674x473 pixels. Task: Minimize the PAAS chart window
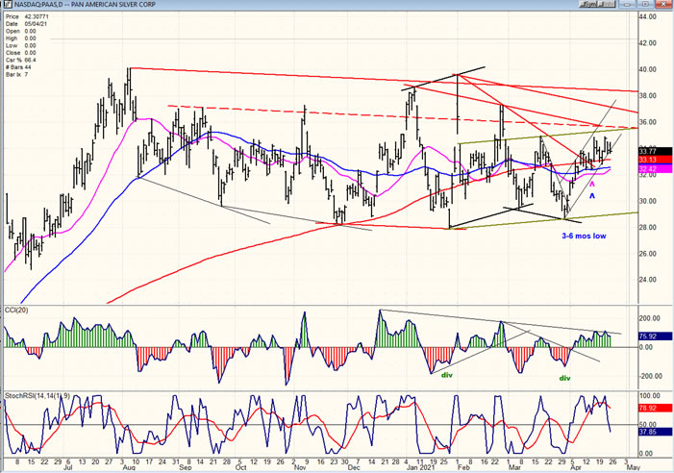coord(628,4)
